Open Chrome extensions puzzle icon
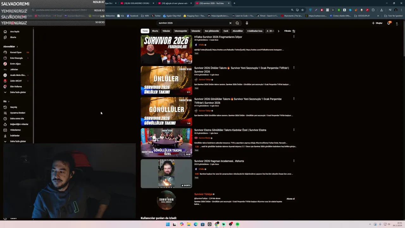The width and height of the screenshot is (405, 228). point(373,10)
